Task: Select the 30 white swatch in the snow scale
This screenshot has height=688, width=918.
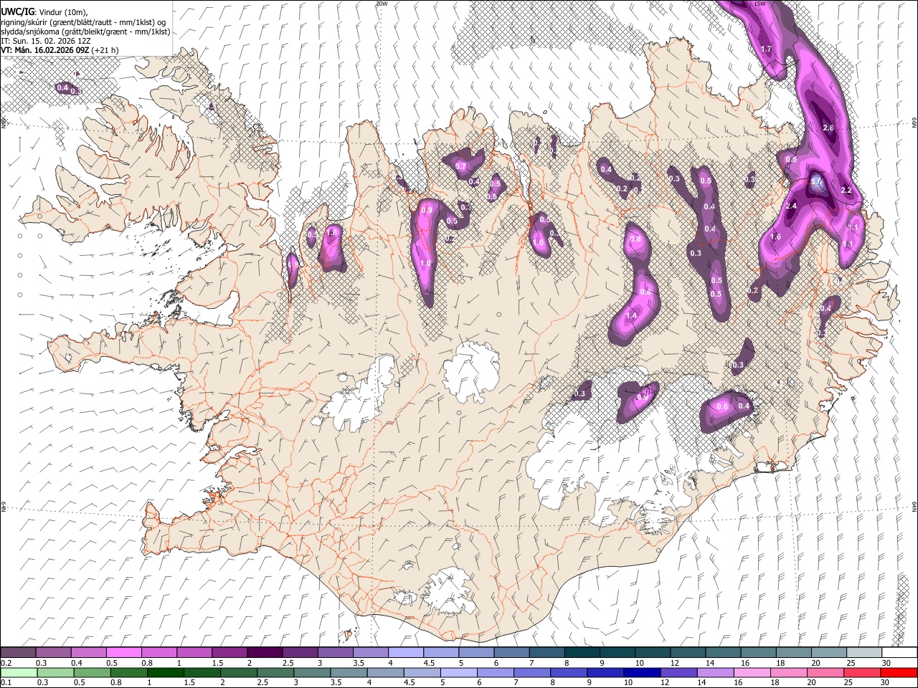Action: (898, 653)
